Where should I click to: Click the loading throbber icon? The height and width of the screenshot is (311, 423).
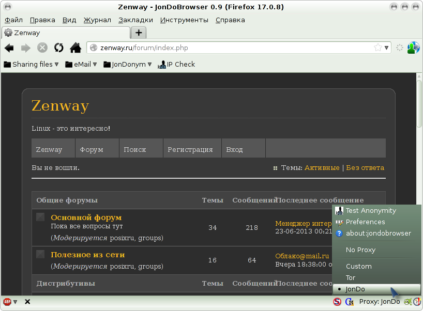click(x=400, y=48)
